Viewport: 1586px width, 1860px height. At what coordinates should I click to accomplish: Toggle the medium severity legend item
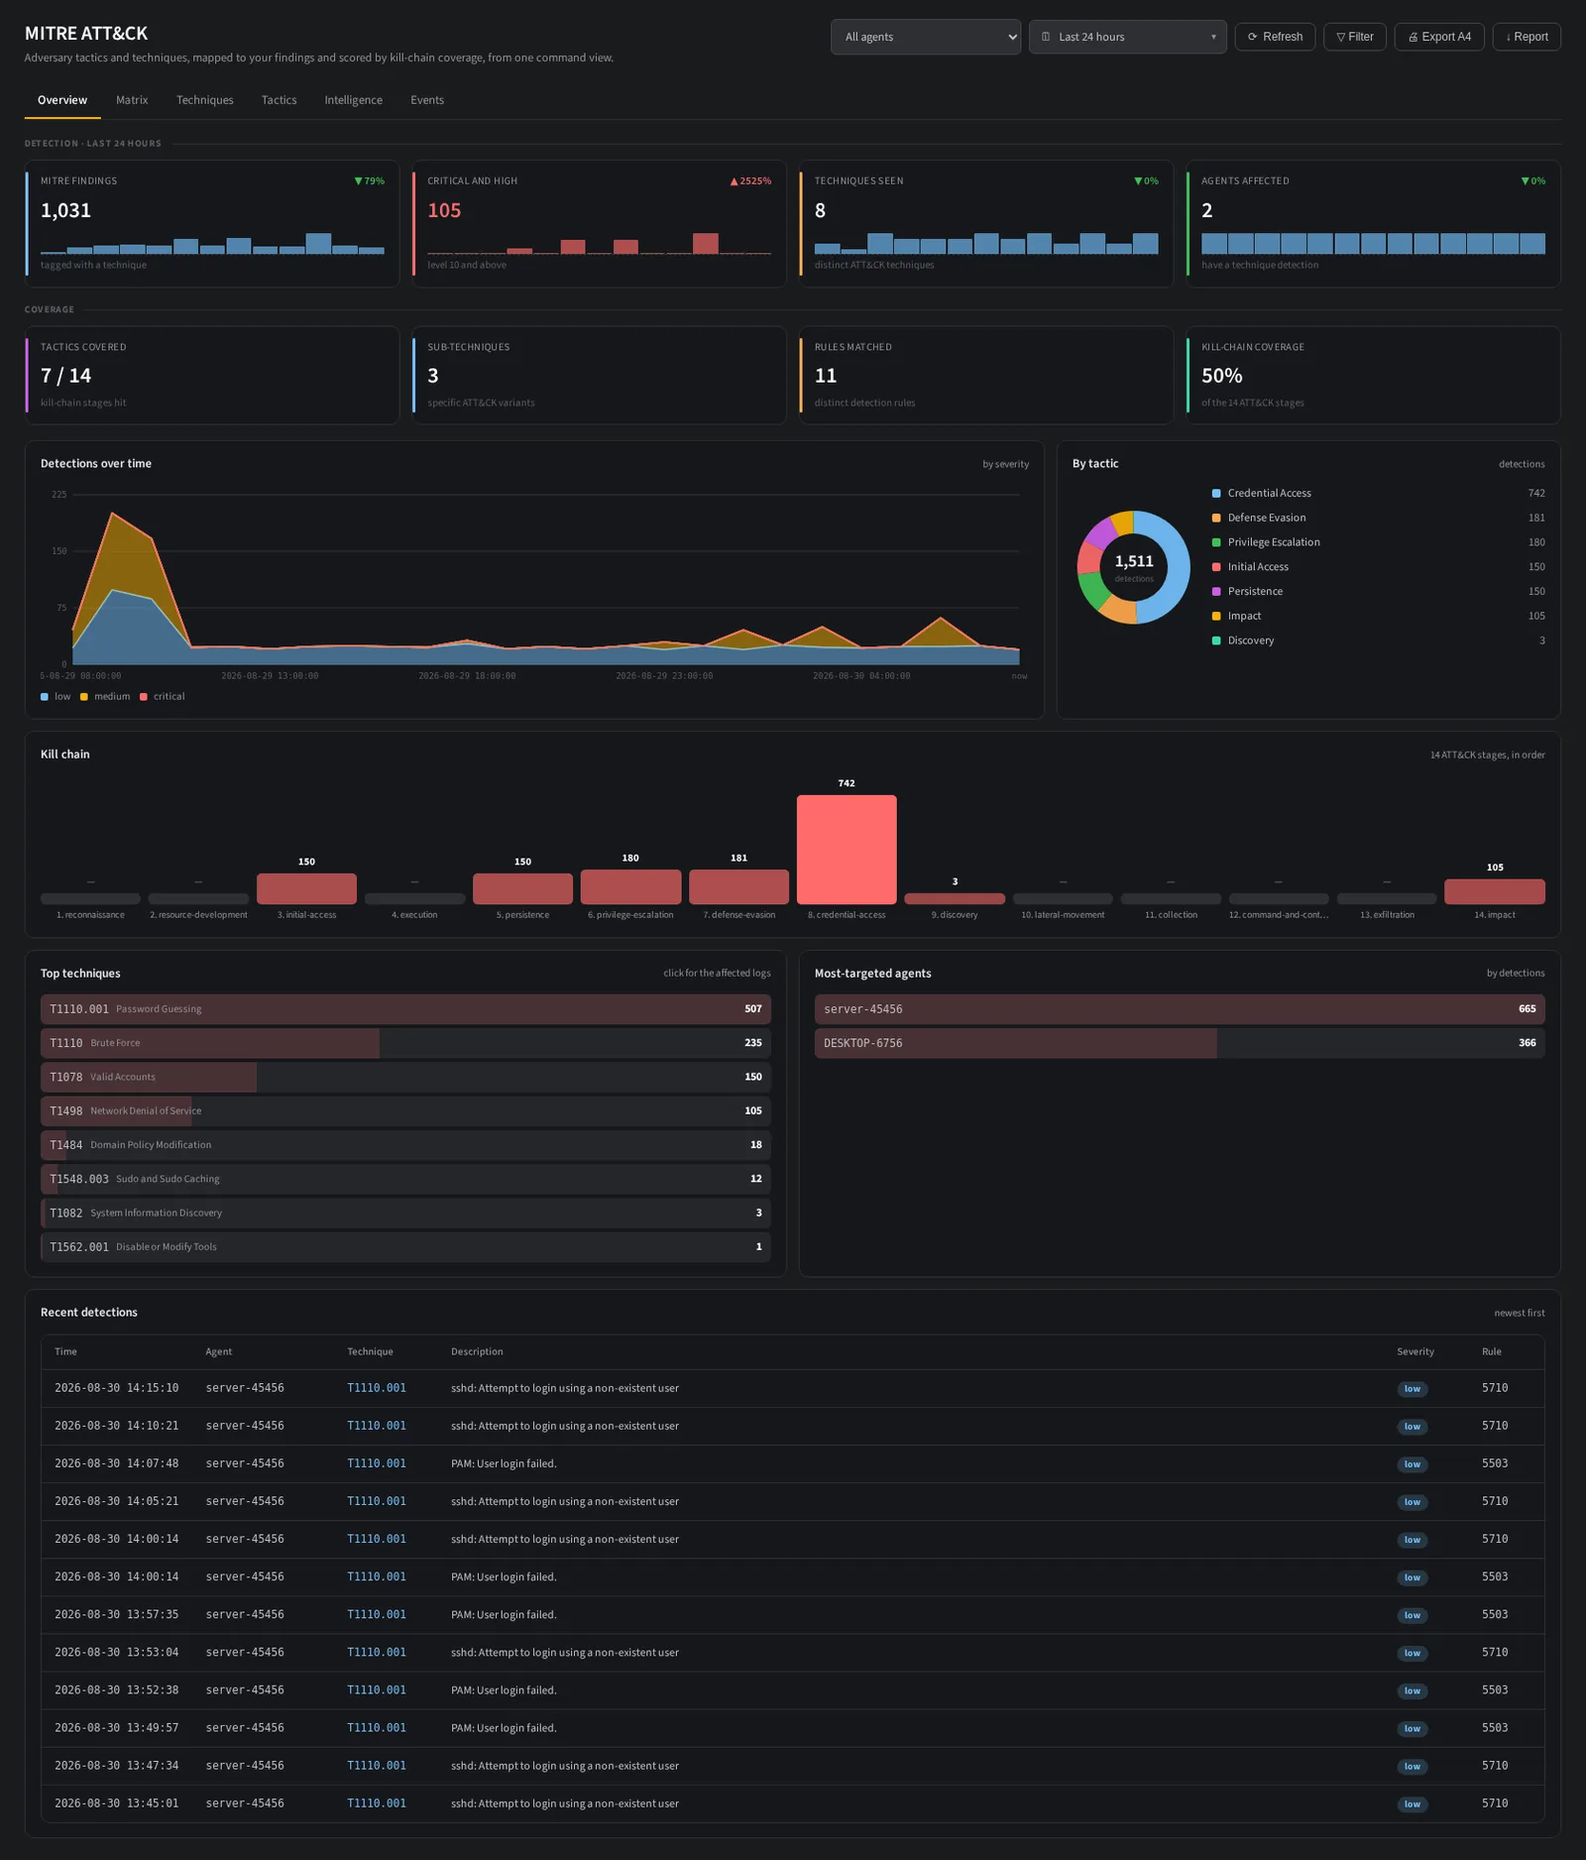point(105,696)
